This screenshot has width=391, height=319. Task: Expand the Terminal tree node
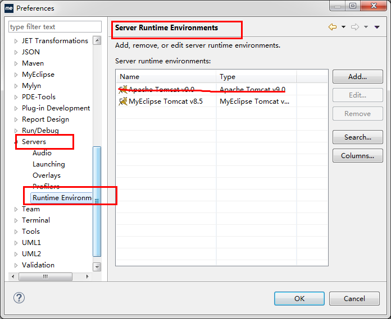[16, 220]
